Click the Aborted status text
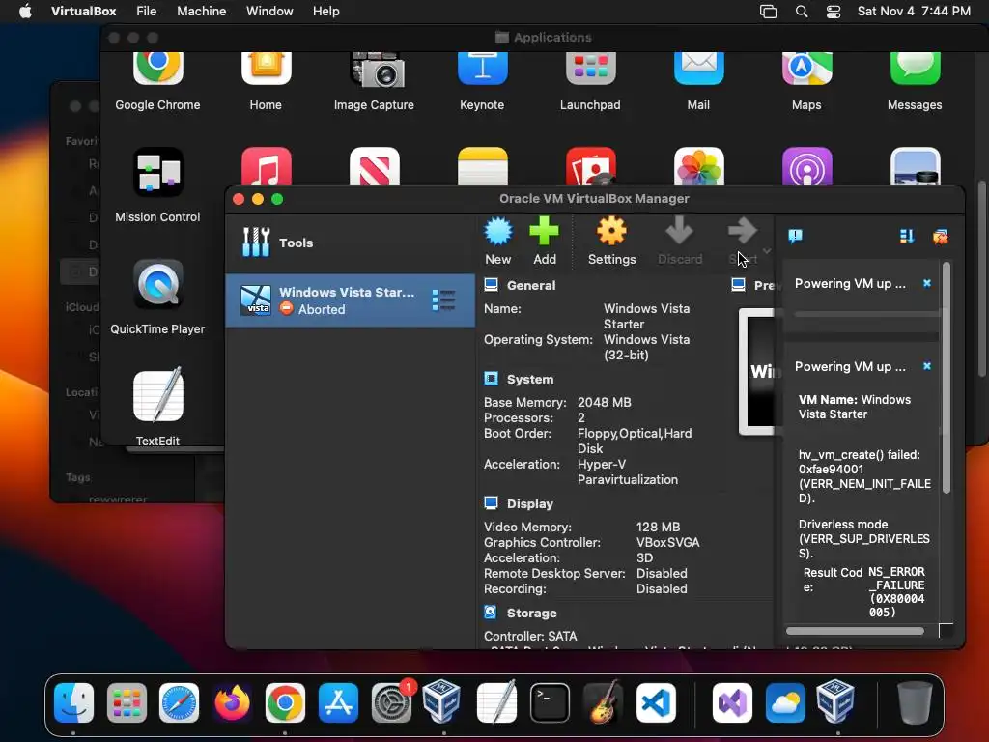 point(321,309)
